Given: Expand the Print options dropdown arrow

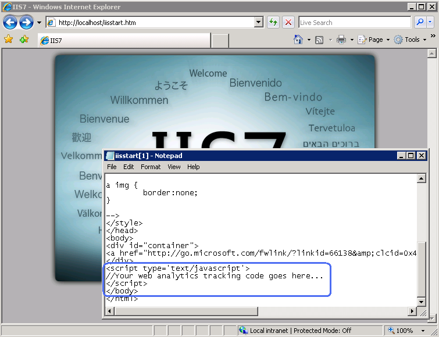Looking at the screenshot, I should pyautogui.click(x=352, y=40).
